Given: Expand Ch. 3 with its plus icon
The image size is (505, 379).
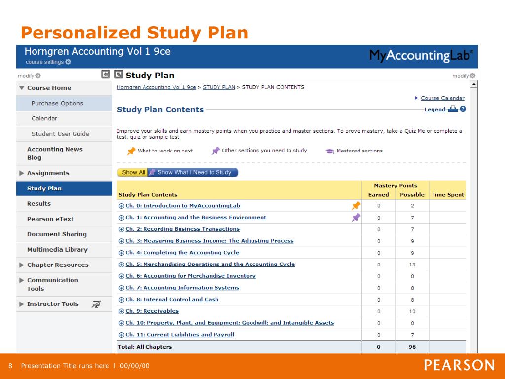Looking at the screenshot, I should 121,241.
